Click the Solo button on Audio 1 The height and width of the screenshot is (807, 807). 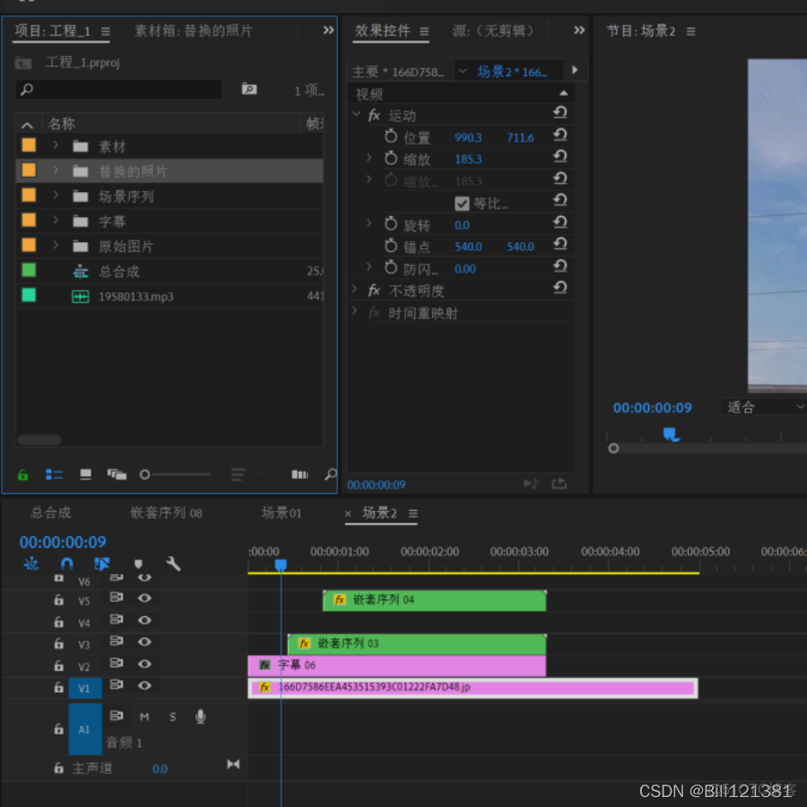tap(173, 716)
